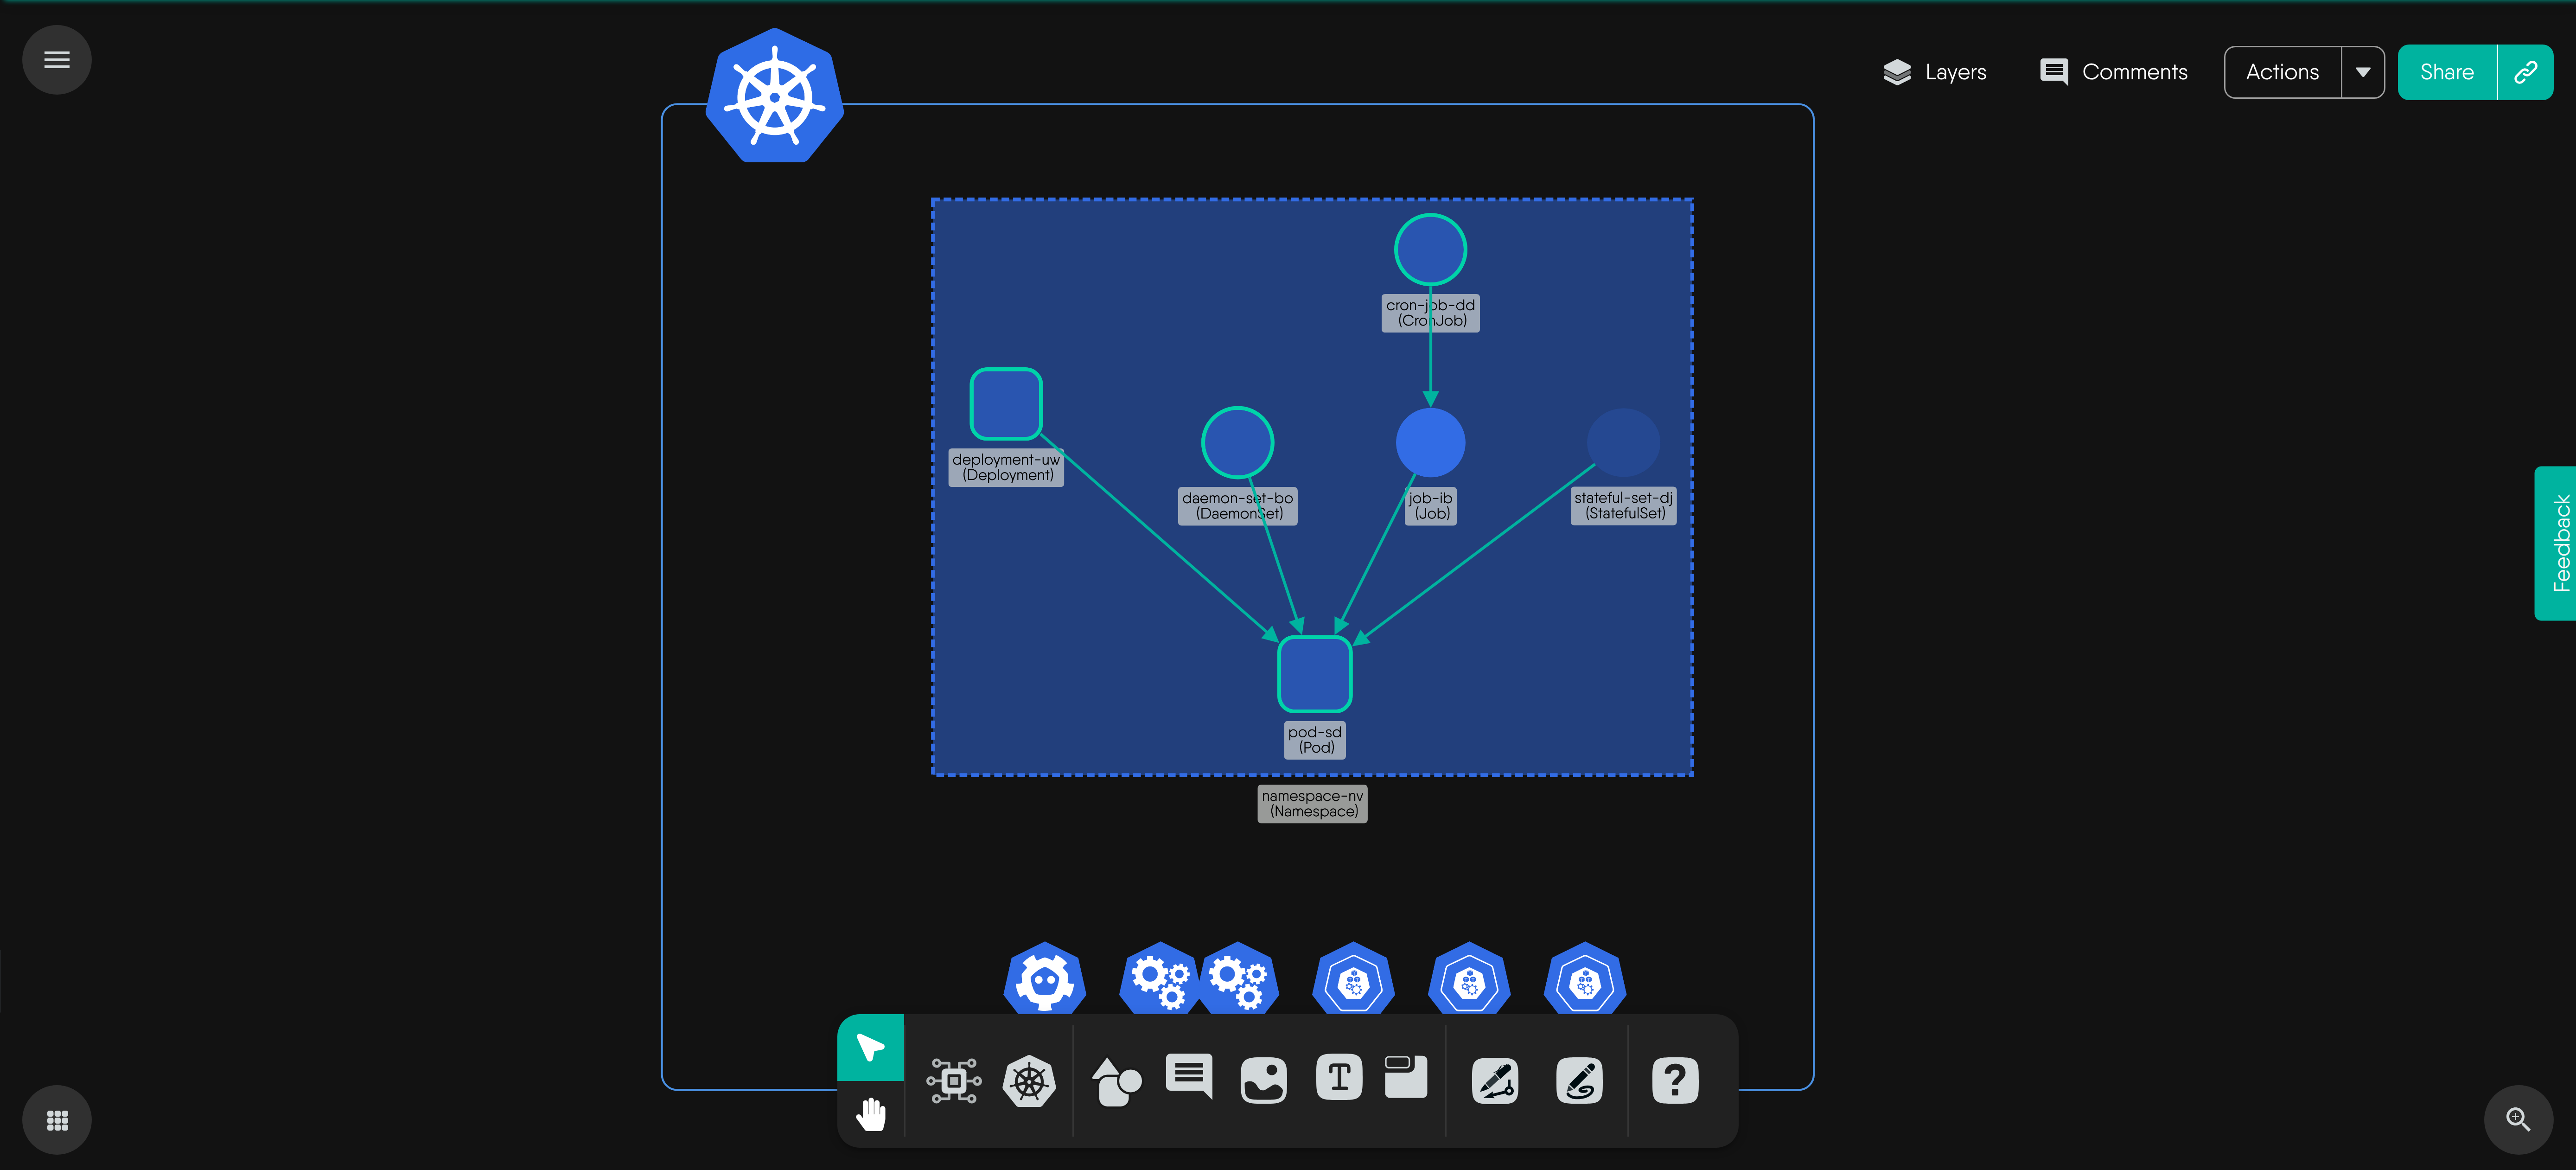Open the Feedback side tab

click(x=2558, y=543)
